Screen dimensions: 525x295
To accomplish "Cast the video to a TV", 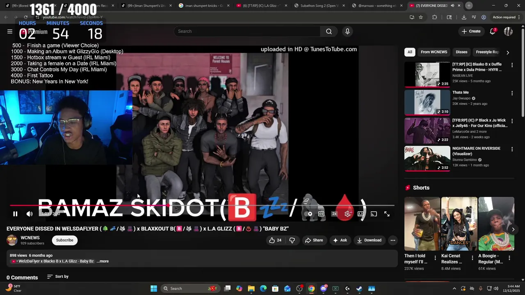I will click(374, 214).
